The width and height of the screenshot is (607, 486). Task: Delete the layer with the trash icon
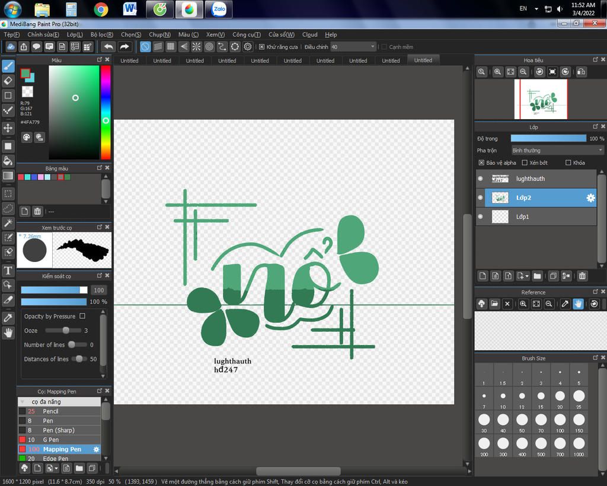click(x=582, y=276)
